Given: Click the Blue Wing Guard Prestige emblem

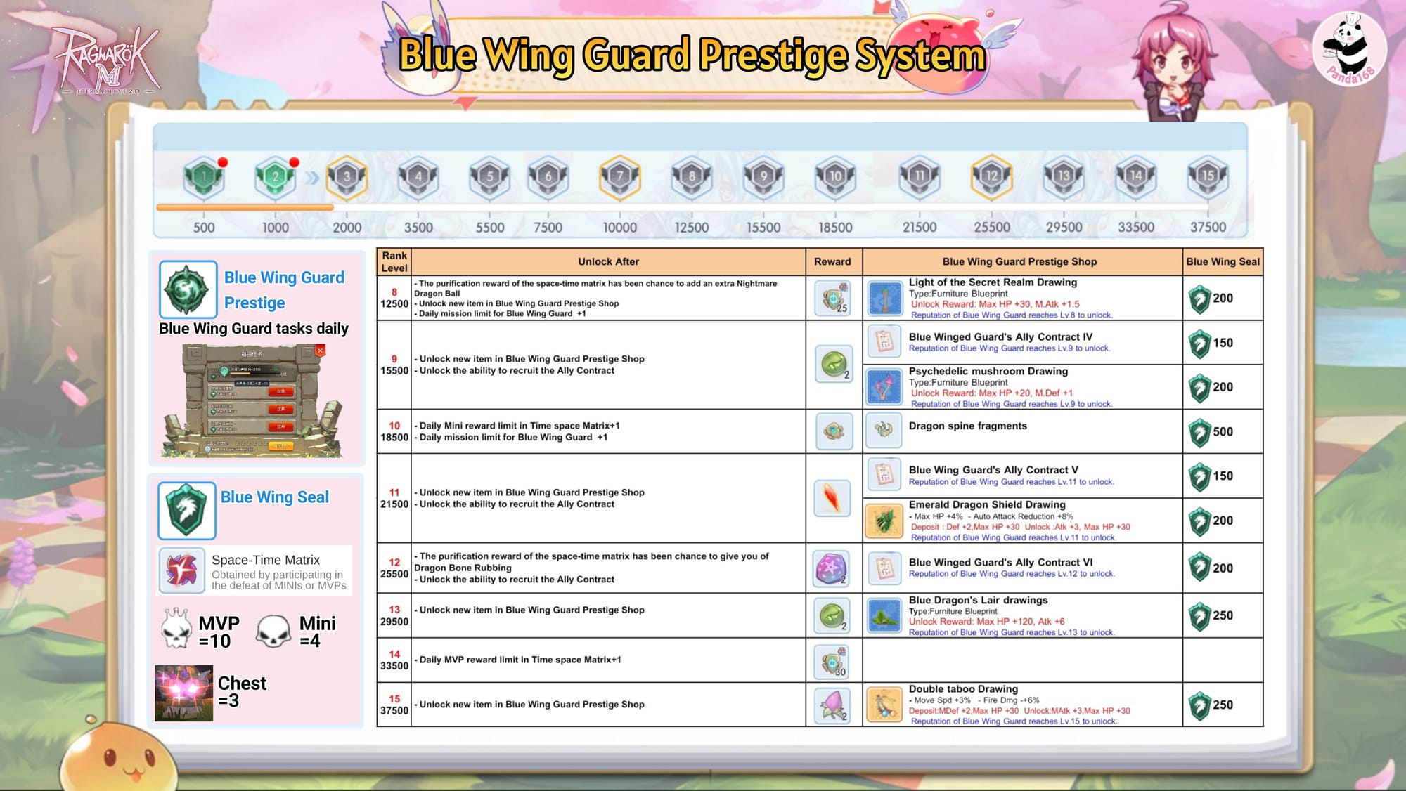Looking at the screenshot, I should point(188,289).
